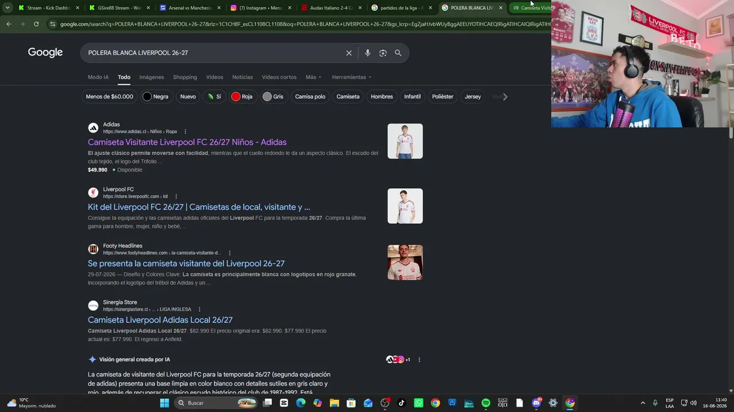Close the POLERA BLANCA LIVERPOOL tab

(x=501, y=8)
